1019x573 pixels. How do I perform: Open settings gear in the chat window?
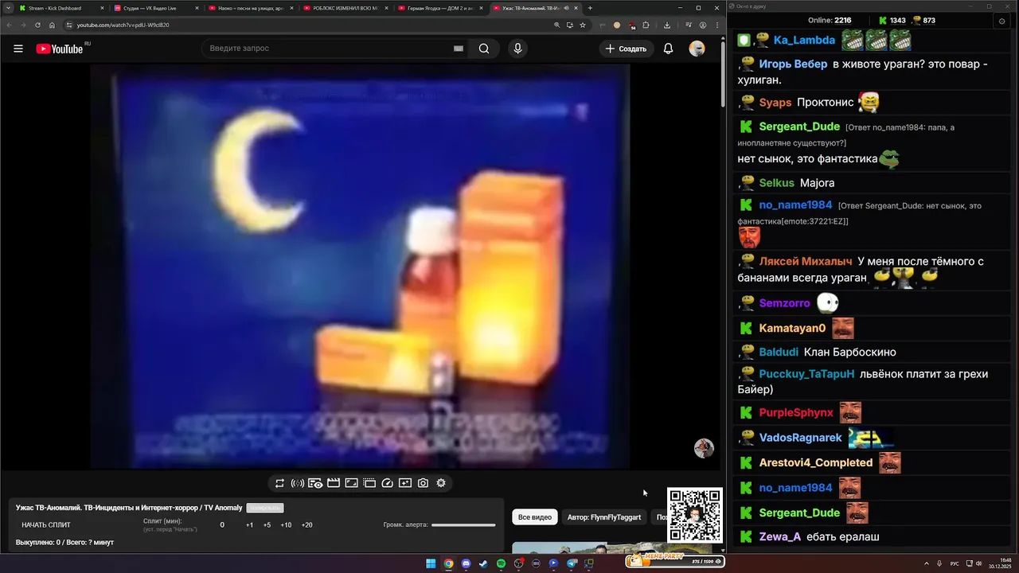coord(1001,21)
